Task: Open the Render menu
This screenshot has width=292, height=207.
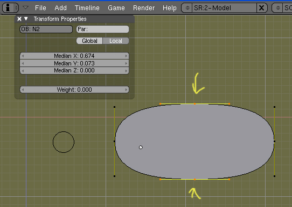Action: pos(144,8)
